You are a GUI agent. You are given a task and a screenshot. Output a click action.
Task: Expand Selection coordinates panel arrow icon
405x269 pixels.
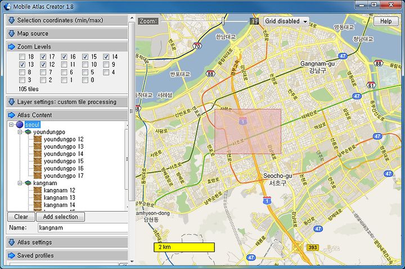[x=12, y=20]
